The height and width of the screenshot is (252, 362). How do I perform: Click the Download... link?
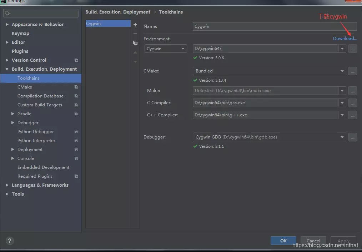[345, 39]
